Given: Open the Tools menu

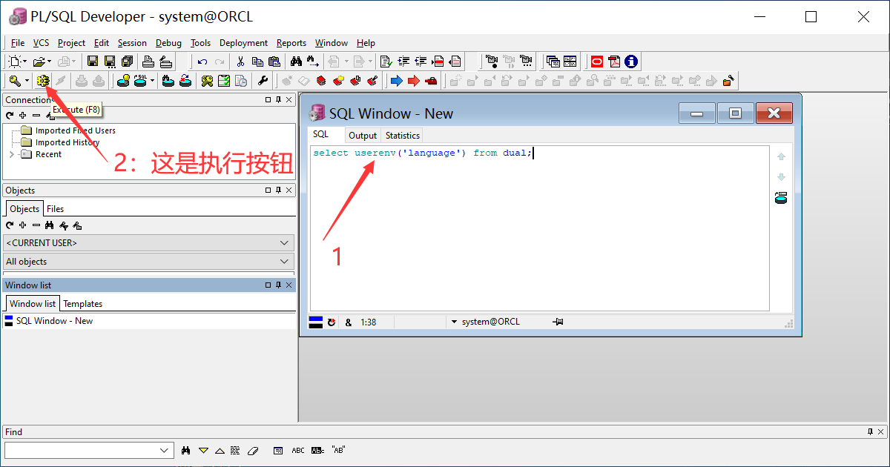Looking at the screenshot, I should (200, 43).
